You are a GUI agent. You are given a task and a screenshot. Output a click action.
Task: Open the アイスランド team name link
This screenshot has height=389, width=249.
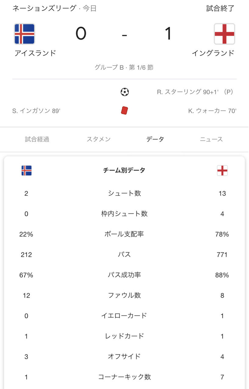click(35, 53)
